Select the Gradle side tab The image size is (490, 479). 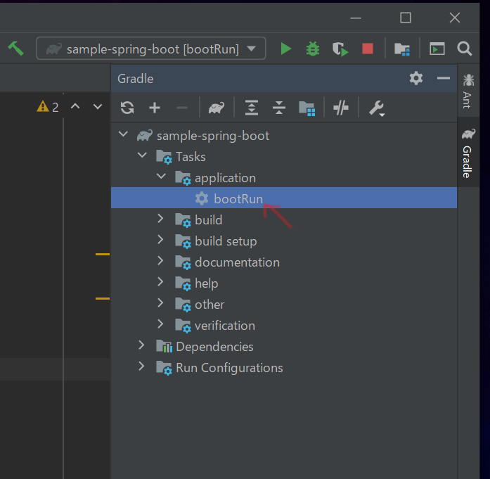468,153
